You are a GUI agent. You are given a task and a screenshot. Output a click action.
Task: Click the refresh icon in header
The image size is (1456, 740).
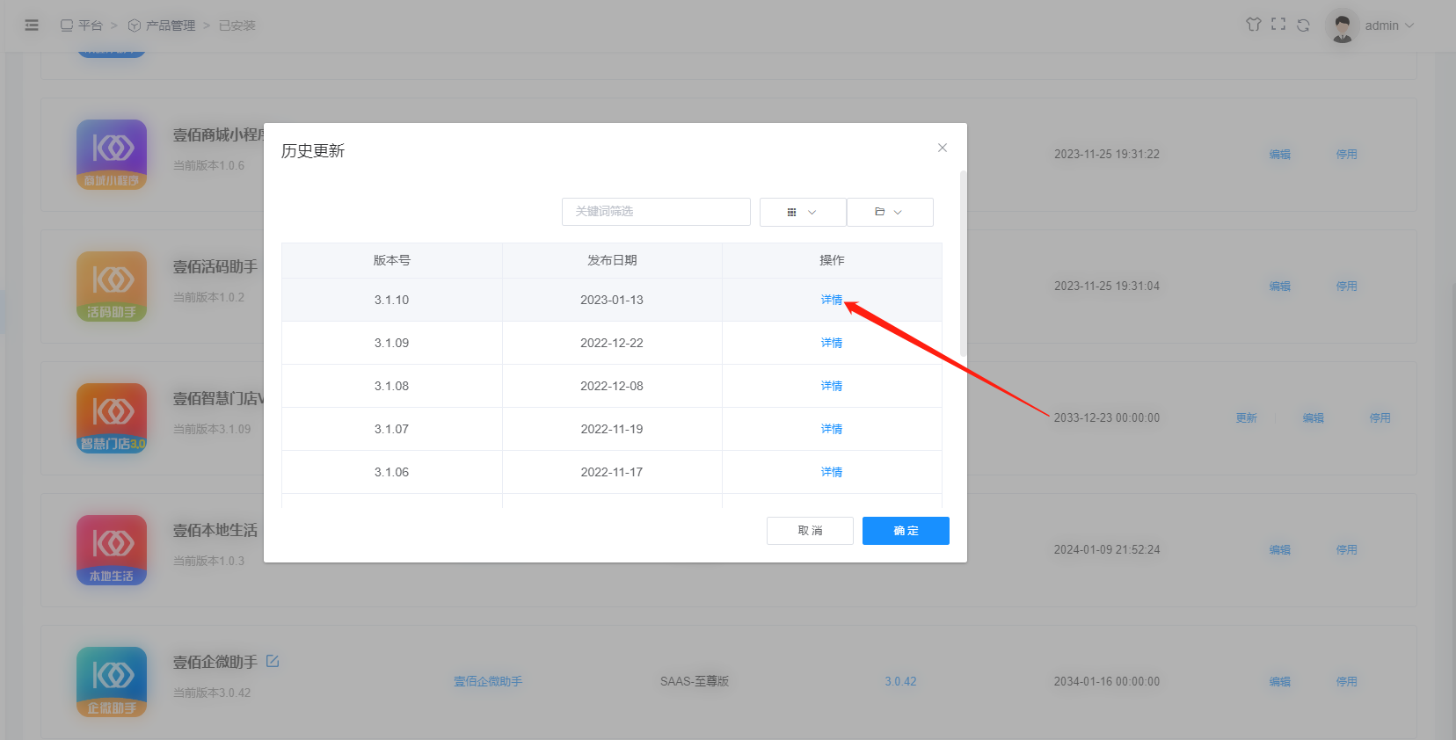[1303, 25]
